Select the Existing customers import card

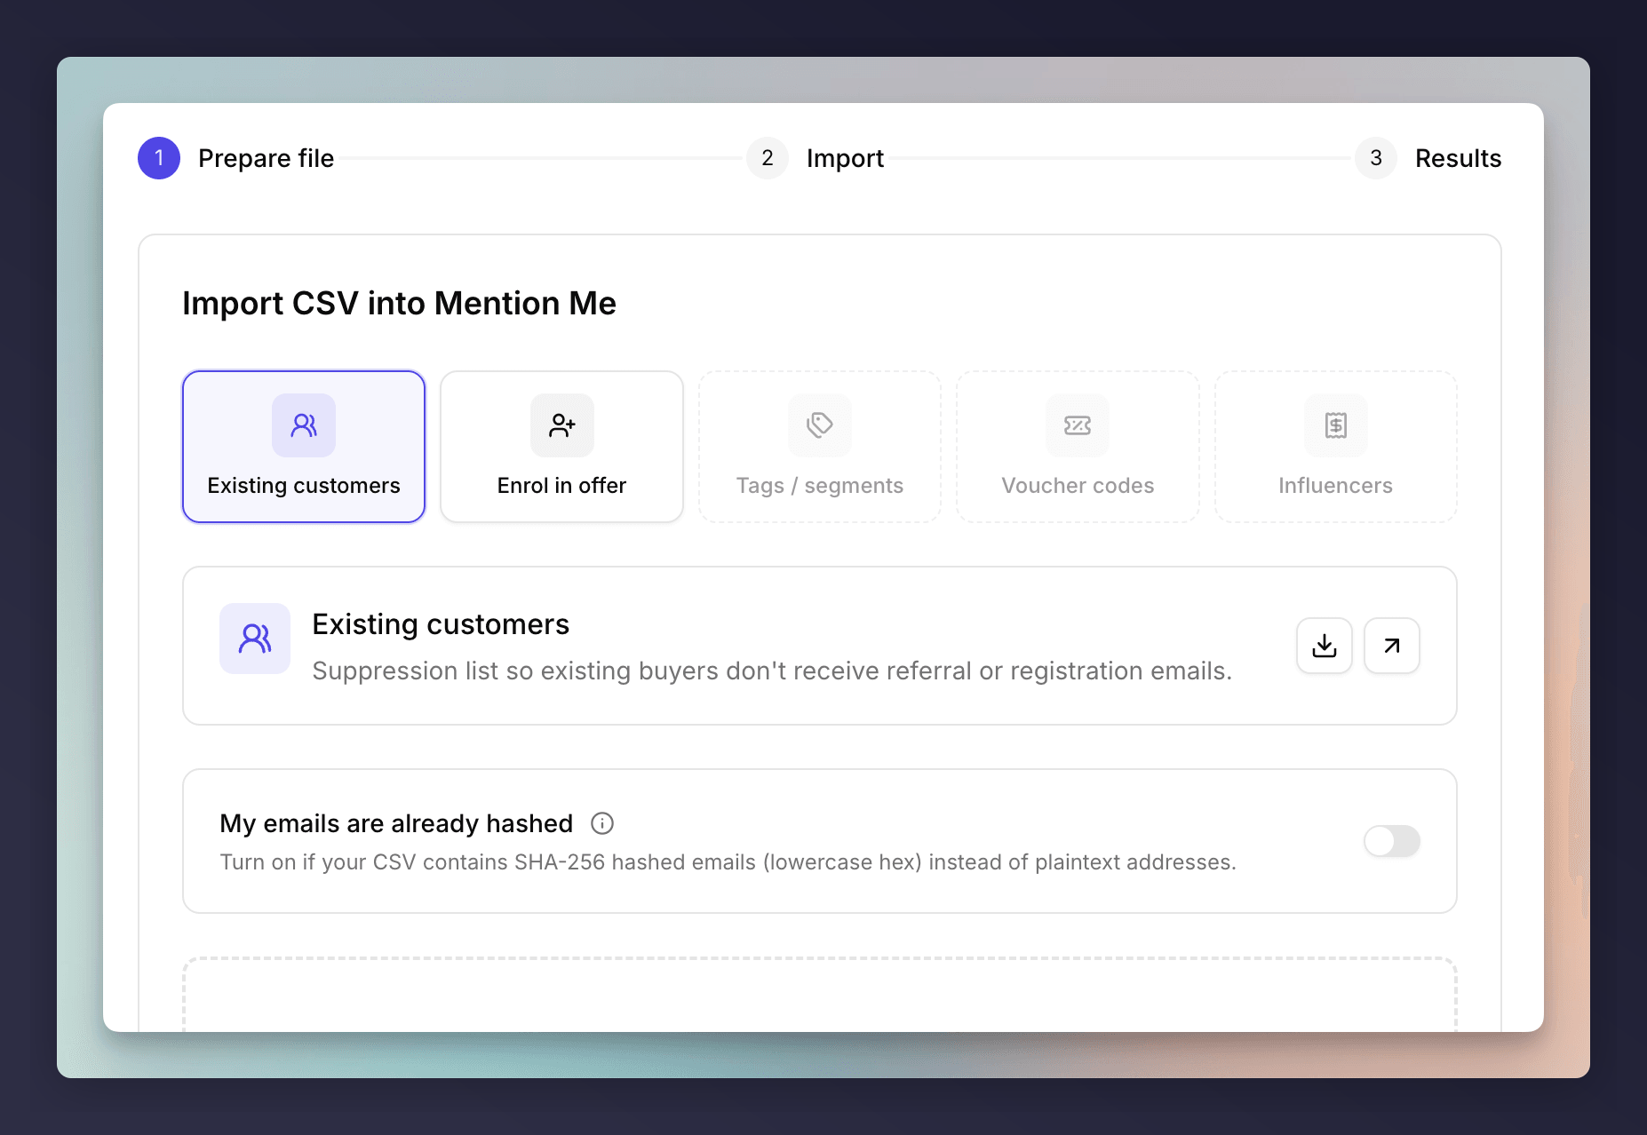coord(304,447)
